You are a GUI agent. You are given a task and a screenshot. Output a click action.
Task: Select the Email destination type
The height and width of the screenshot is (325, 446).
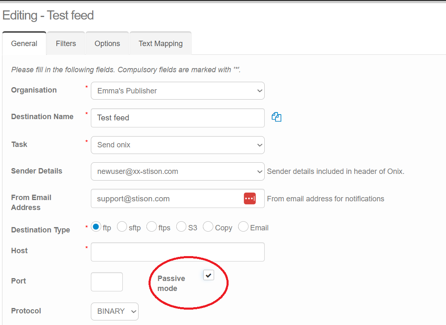pos(243,227)
